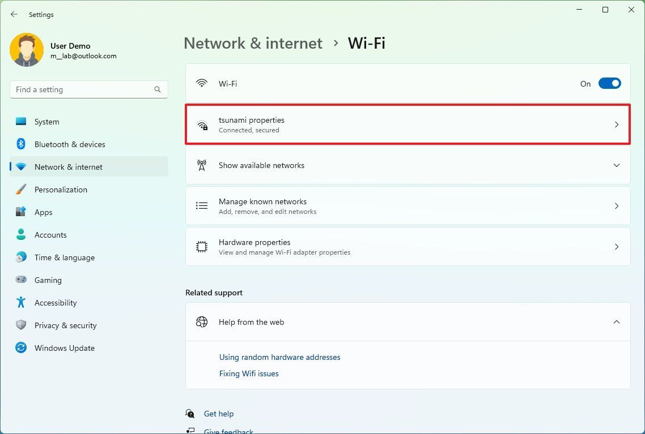This screenshot has width=645, height=434.
Task: Click the Manage known networks list icon
Action: (x=202, y=206)
